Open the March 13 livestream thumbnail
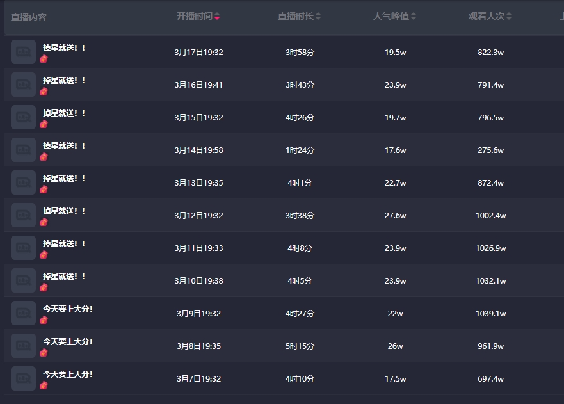 point(24,182)
